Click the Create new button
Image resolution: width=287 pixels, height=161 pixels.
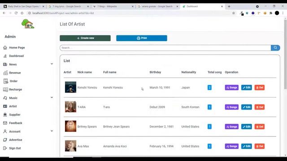(85, 38)
